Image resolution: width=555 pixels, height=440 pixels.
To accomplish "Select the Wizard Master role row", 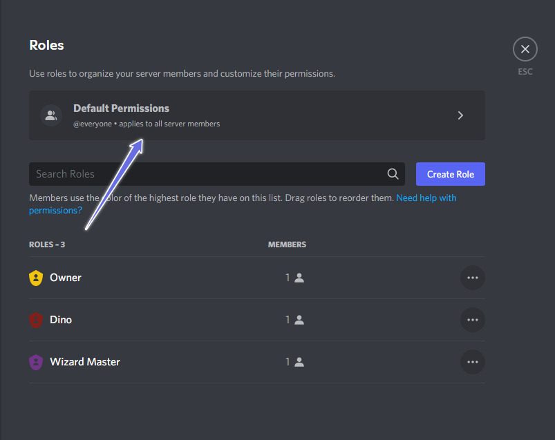I will pos(257,362).
